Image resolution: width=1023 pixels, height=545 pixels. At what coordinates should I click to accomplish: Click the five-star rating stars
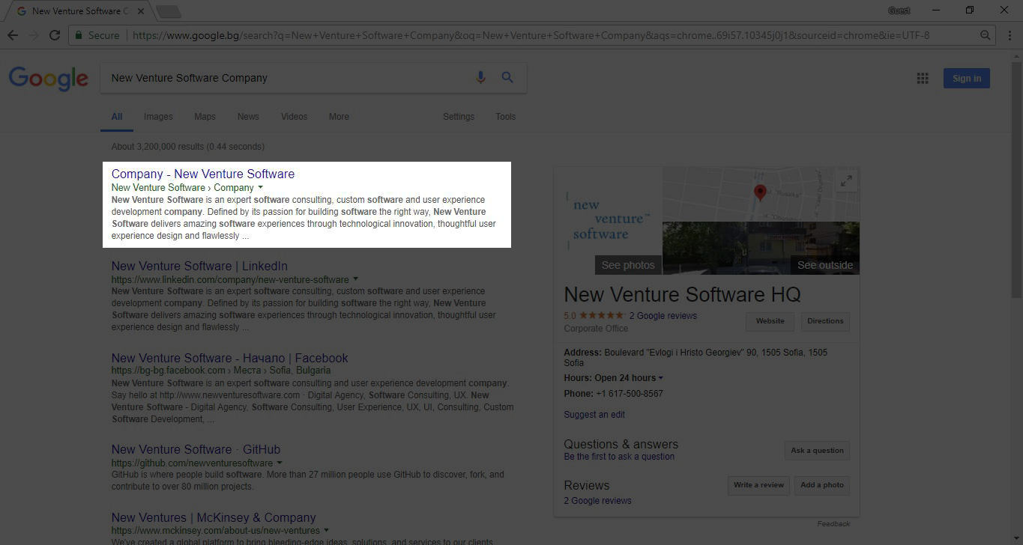[x=602, y=316]
